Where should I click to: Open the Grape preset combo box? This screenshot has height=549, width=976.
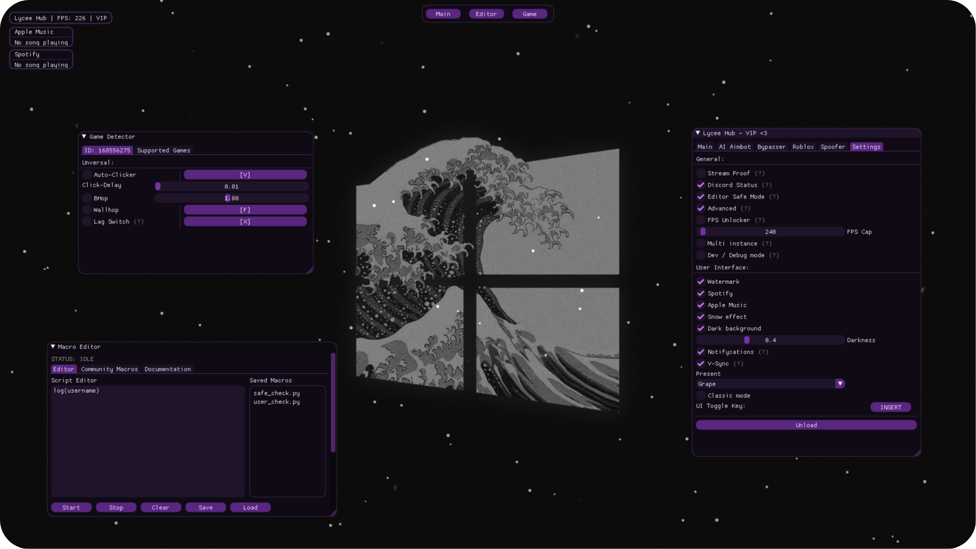(770, 384)
